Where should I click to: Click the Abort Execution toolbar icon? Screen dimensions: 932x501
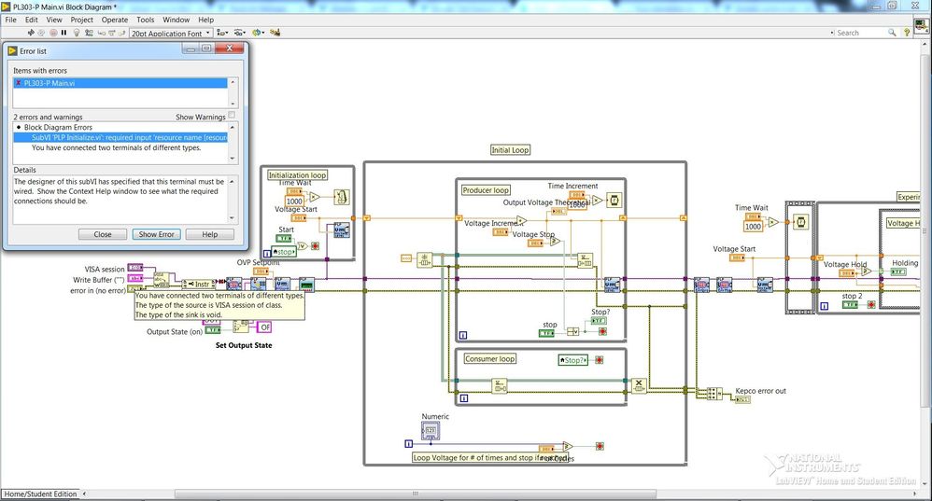tap(53, 34)
